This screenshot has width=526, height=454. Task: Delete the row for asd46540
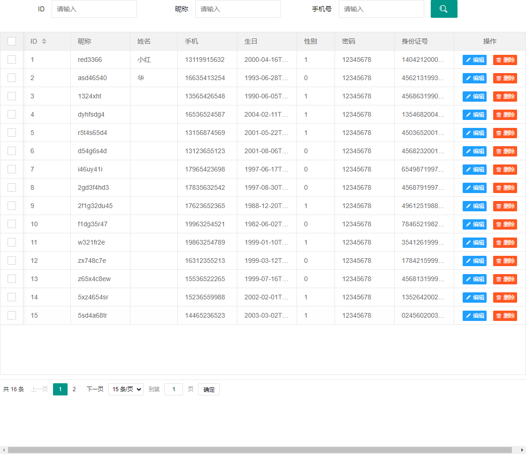505,78
